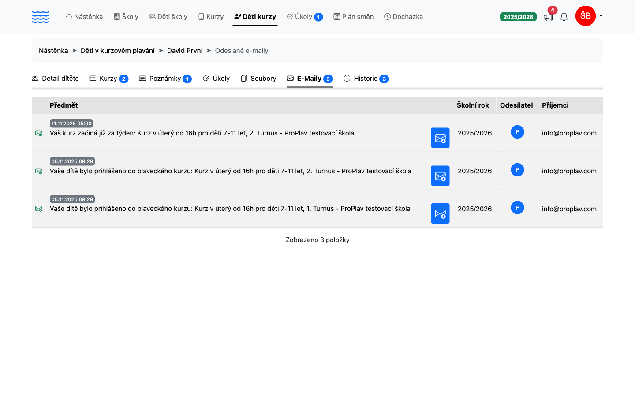Click Děti v kurzovém plavání breadcrumb

(x=118, y=51)
